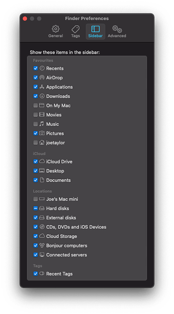Disable the Recent Tags checkbox

[x=35, y=274]
